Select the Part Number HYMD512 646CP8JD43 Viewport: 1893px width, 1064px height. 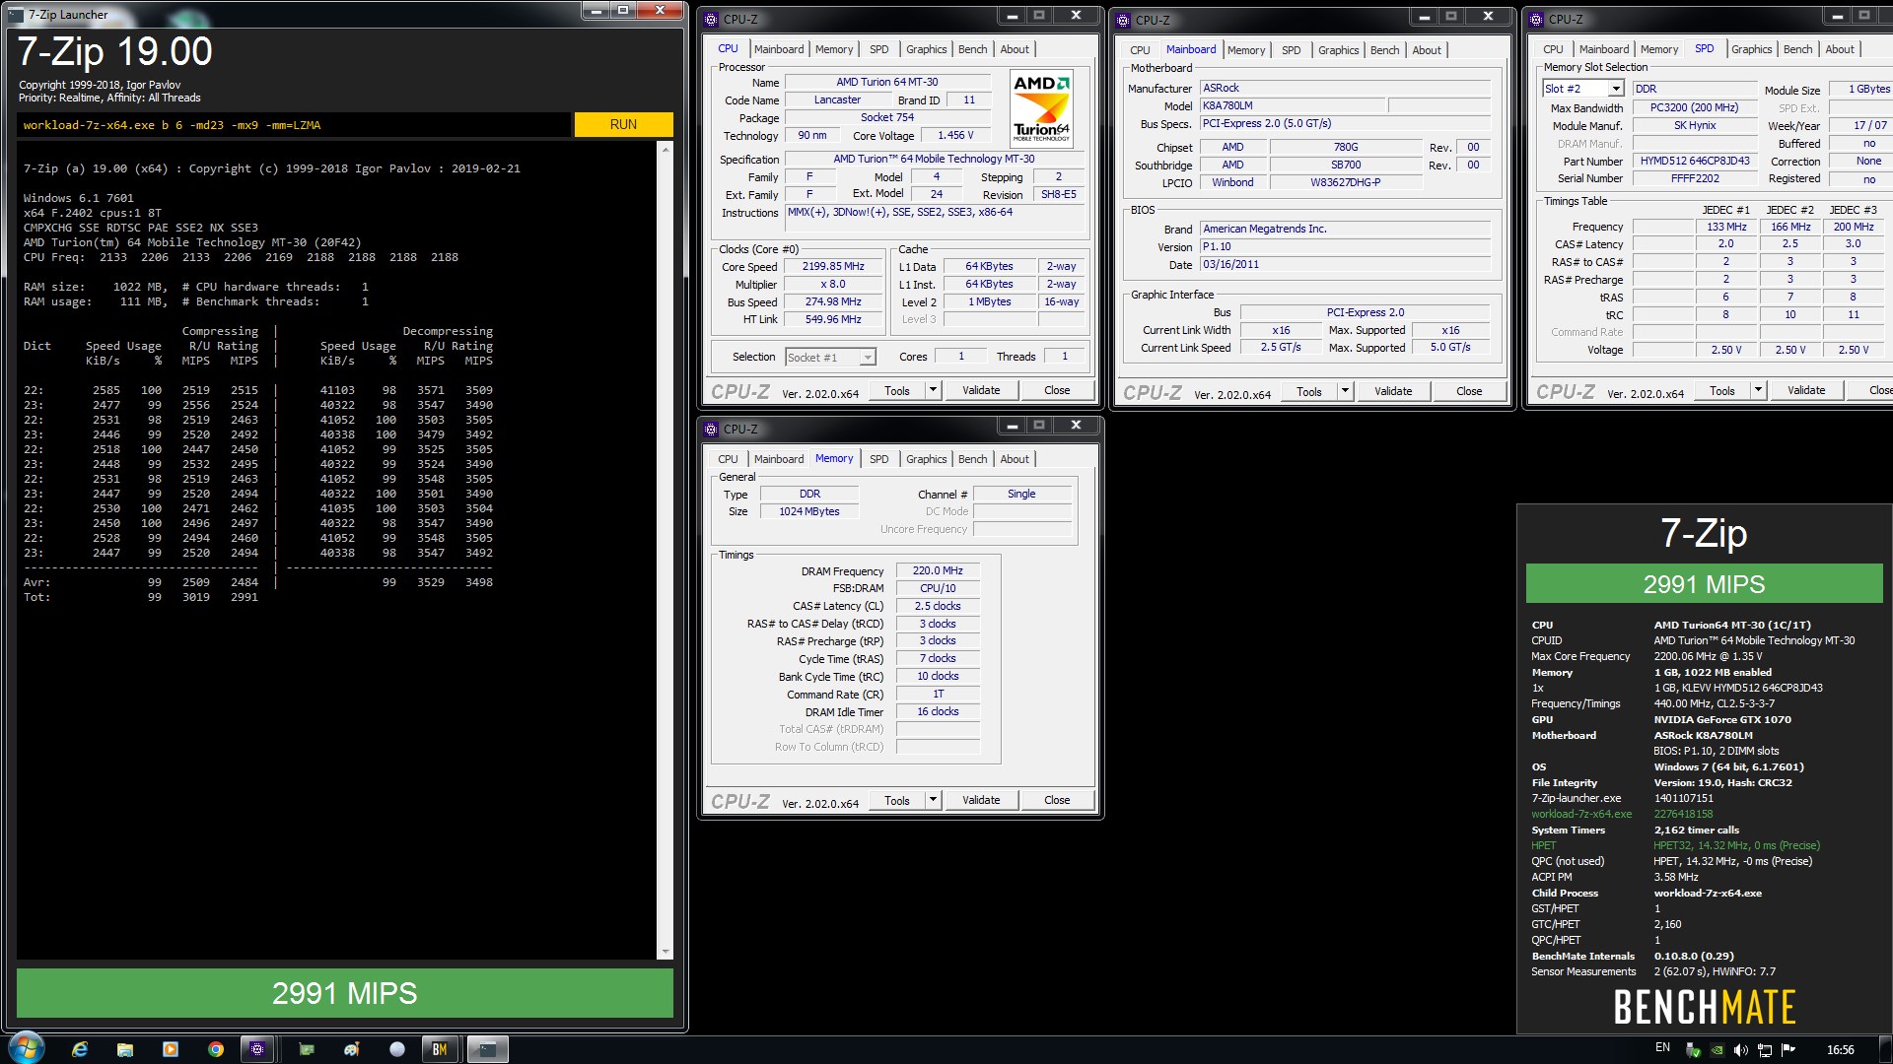click(x=1695, y=162)
